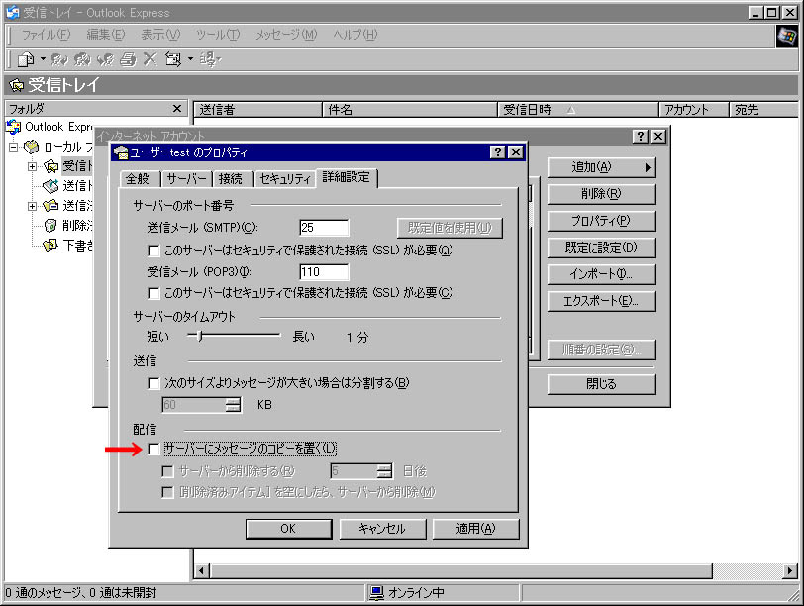Open the Send/Receive dropdown arrow
804x606 pixels.
click(190, 59)
